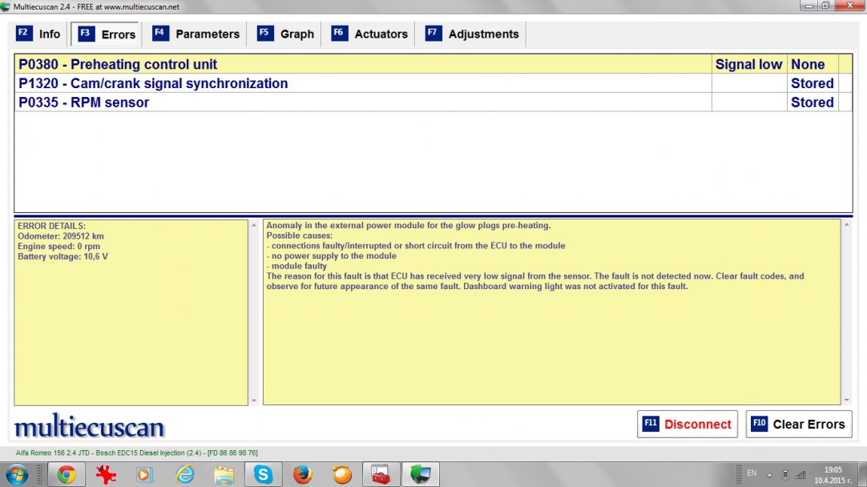This screenshot has height=487, width=867.
Task: Select the P0380 Preheating control unit error
Action: 361,64
